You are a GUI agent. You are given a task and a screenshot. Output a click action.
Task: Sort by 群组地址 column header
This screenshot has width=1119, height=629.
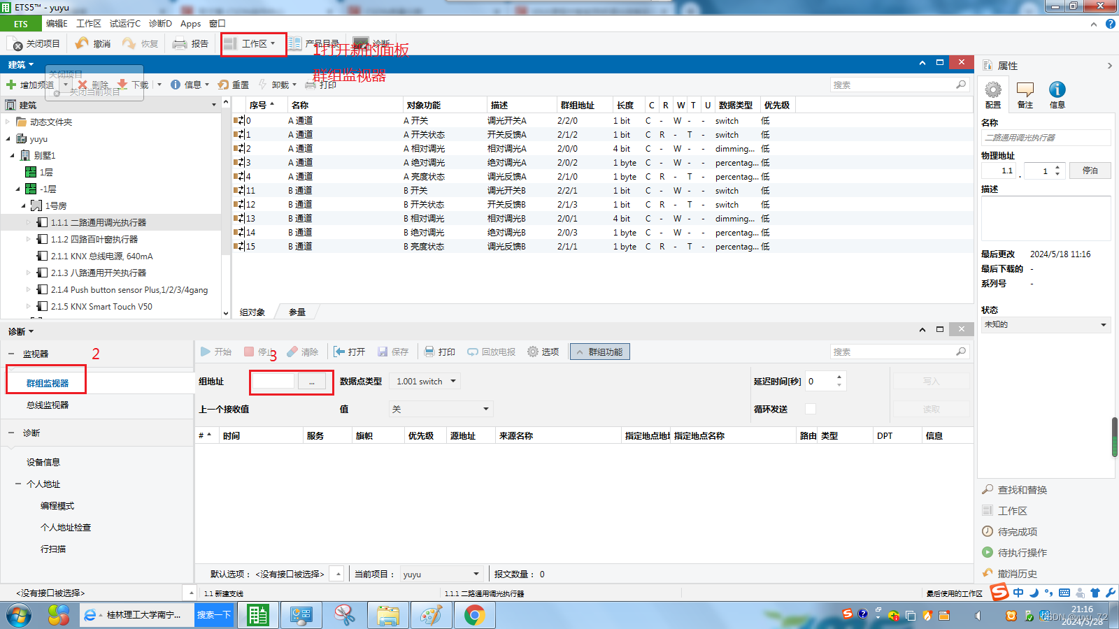click(x=577, y=105)
